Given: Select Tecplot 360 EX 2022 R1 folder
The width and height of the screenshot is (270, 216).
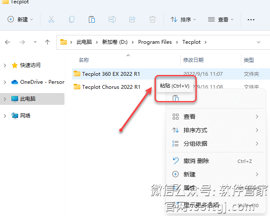Looking at the screenshot, I should point(111,74).
